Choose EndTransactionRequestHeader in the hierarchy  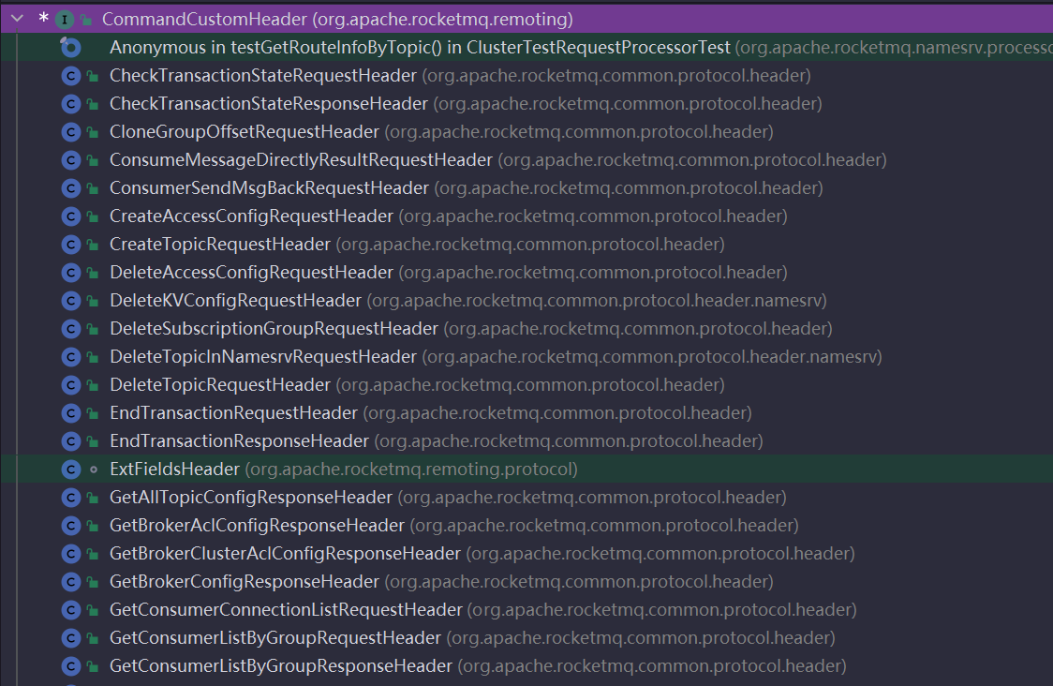[233, 412]
